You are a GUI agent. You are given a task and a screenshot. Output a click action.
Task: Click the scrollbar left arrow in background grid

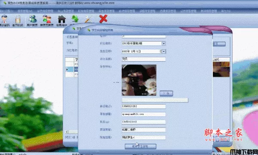coord(67,132)
